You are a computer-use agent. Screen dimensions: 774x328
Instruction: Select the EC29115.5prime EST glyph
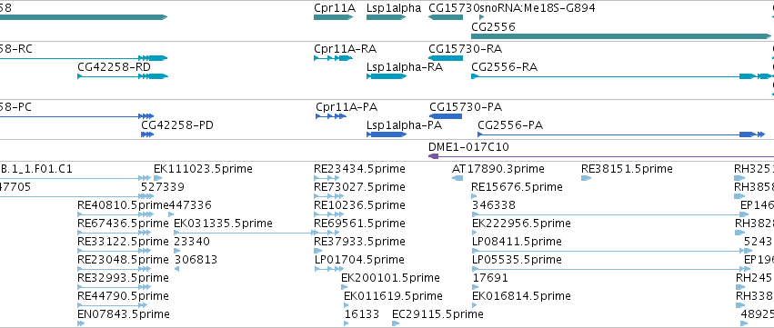point(396,323)
